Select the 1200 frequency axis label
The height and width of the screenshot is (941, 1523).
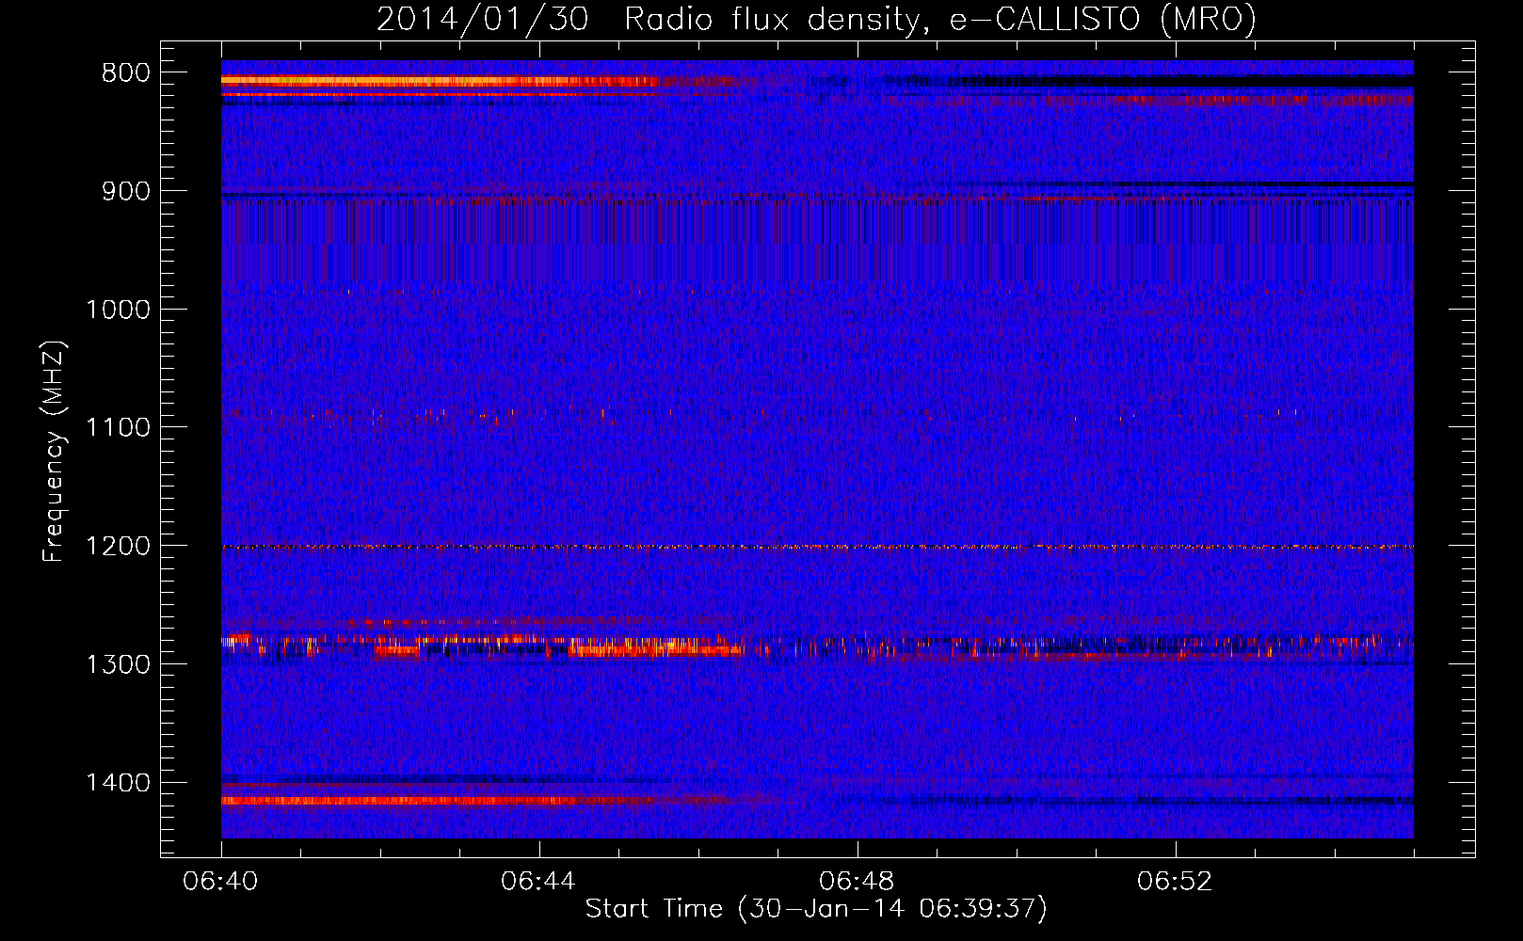(118, 547)
